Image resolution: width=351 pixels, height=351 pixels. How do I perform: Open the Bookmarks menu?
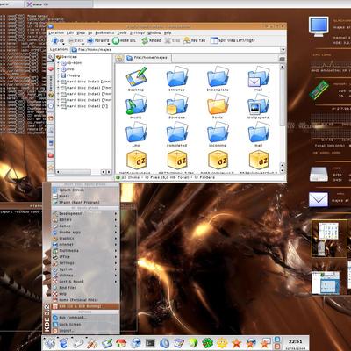pyautogui.click(x=104, y=32)
